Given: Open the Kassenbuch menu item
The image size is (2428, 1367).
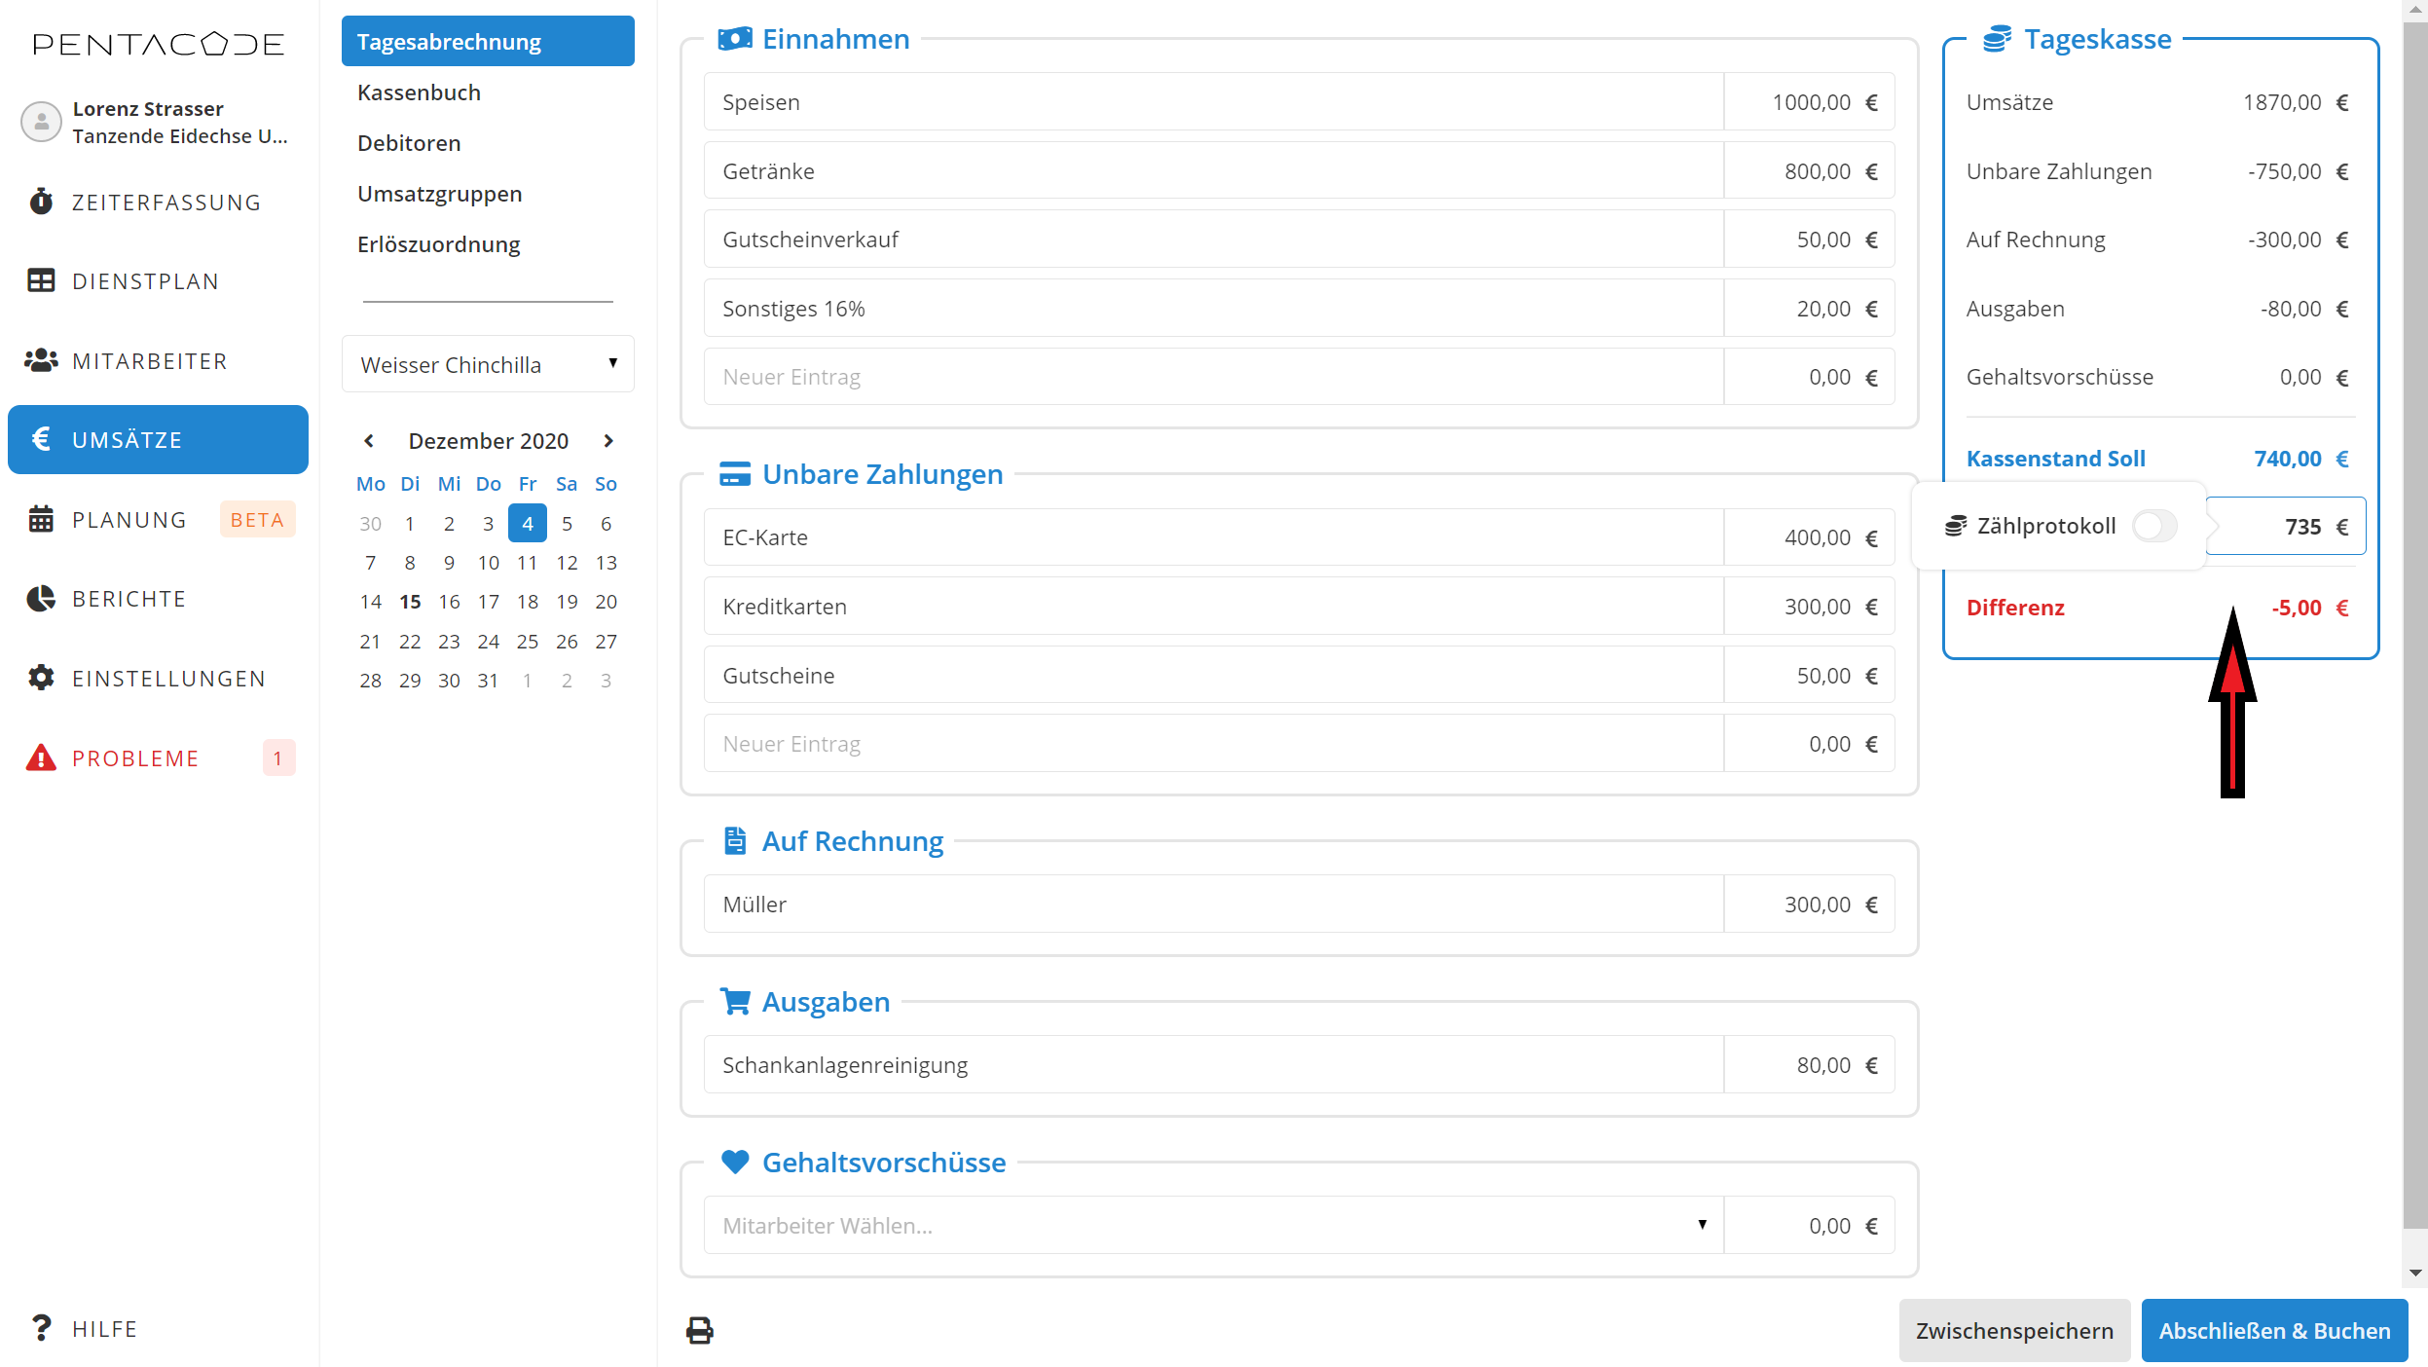Looking at the screenshot, I should 419,92.
